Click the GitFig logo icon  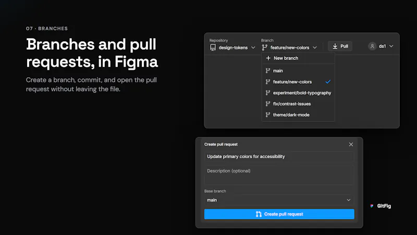(372, 206)
